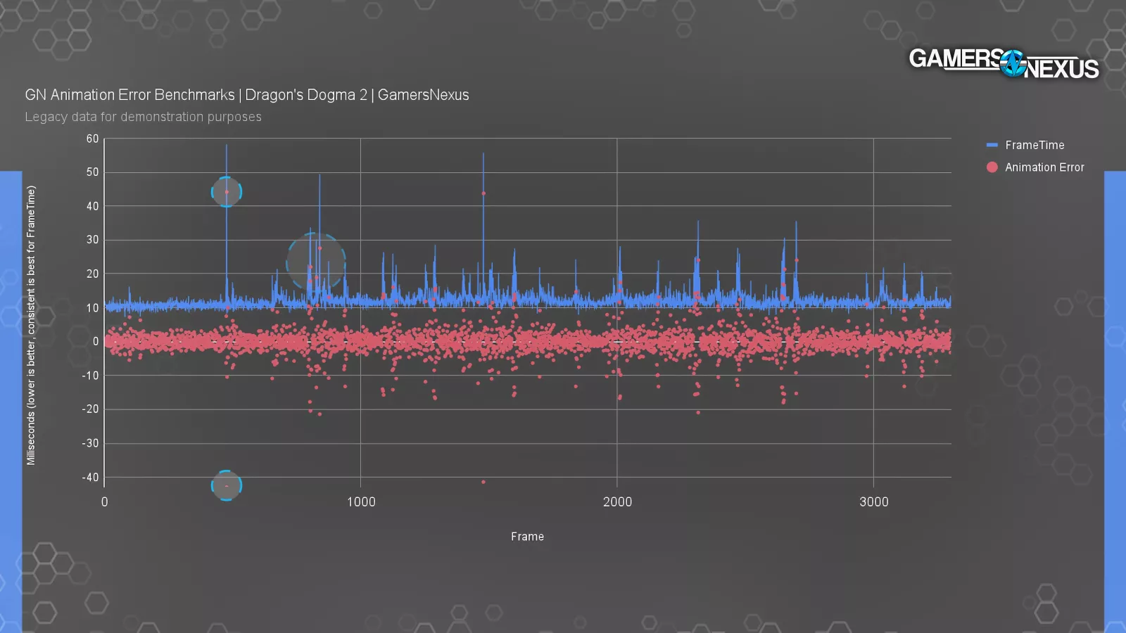Click the highlighted circle below -40 milliseconds
The image size is (1126, 633).
[227, 485]
